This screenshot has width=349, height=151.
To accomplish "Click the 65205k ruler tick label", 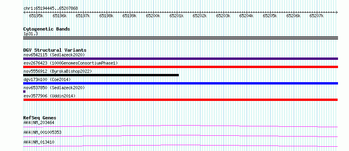I will coord(270,16).
